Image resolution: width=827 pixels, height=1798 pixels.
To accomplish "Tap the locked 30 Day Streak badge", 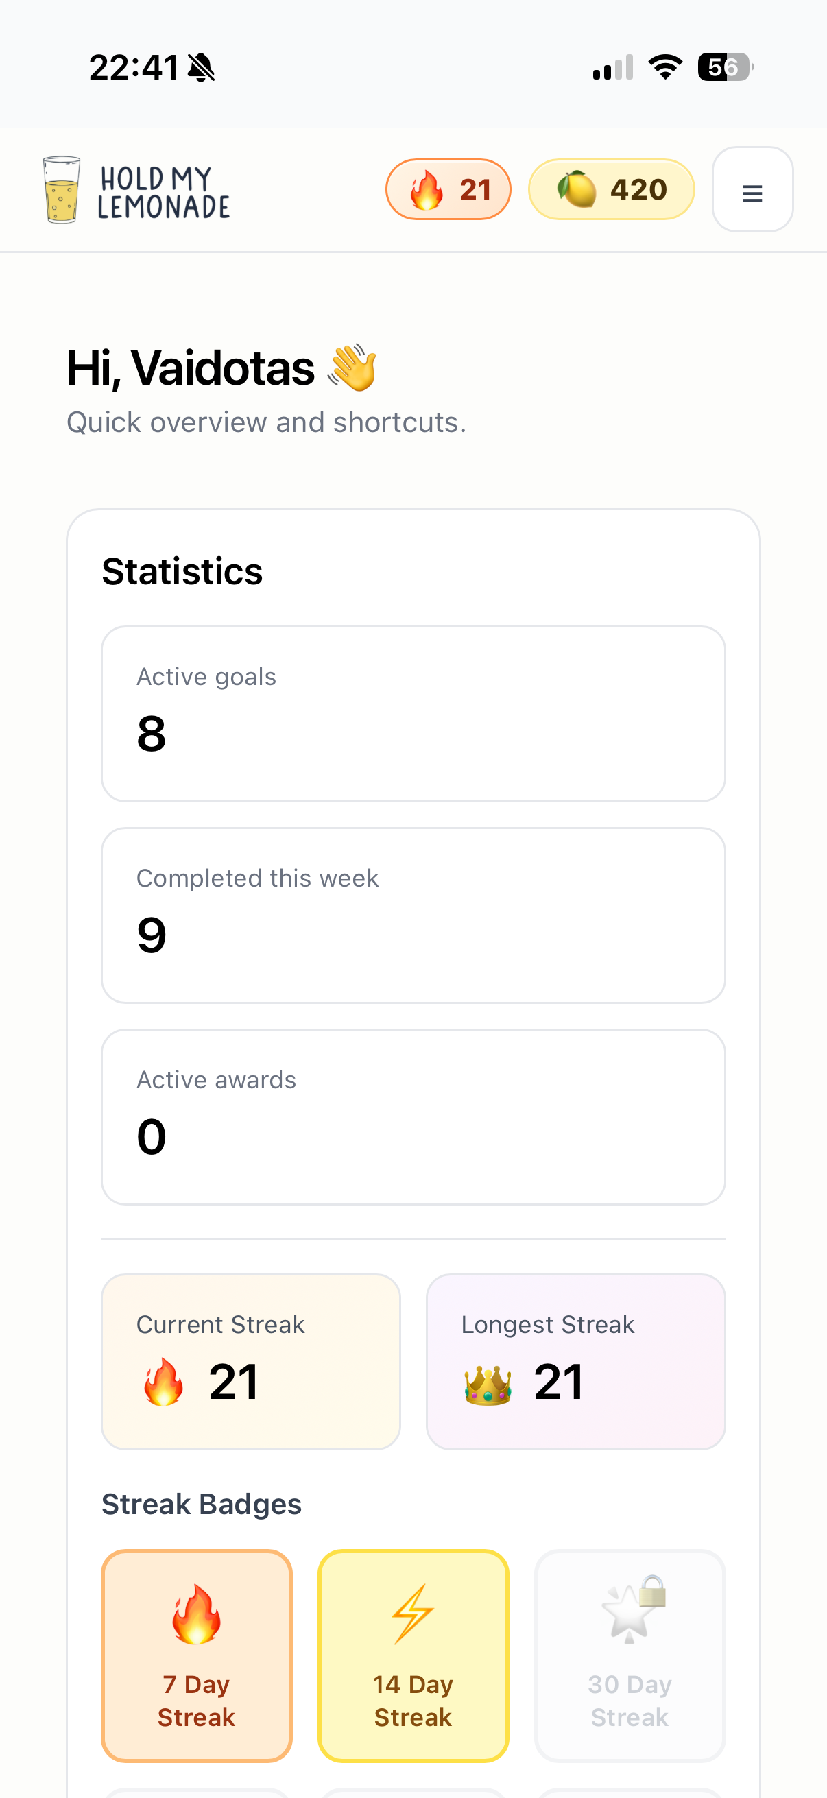I will pyautogui.click(x=630, y=1654).
